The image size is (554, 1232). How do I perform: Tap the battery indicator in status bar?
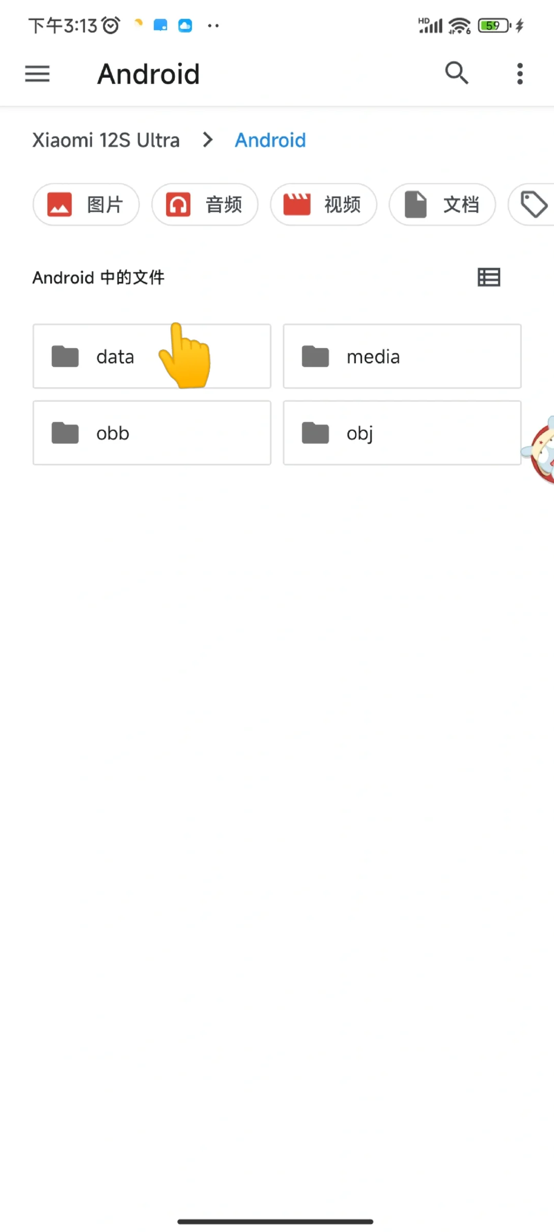(x=494, y=25)
